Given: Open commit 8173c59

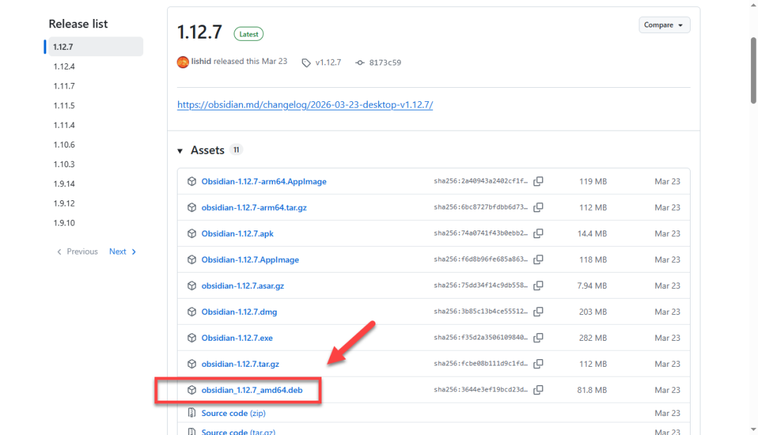Looking at the screenshot, I should click(385, 63).
